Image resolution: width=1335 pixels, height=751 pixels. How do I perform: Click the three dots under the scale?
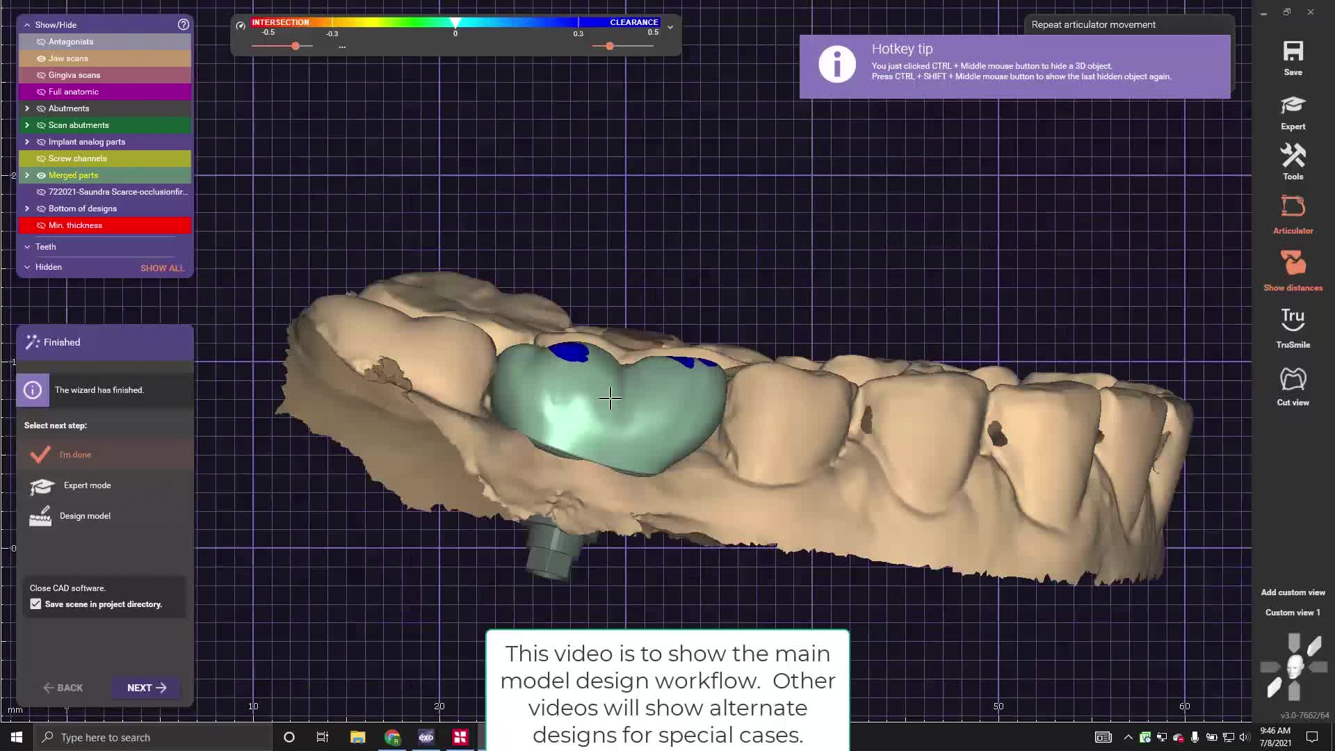(342, 47)
